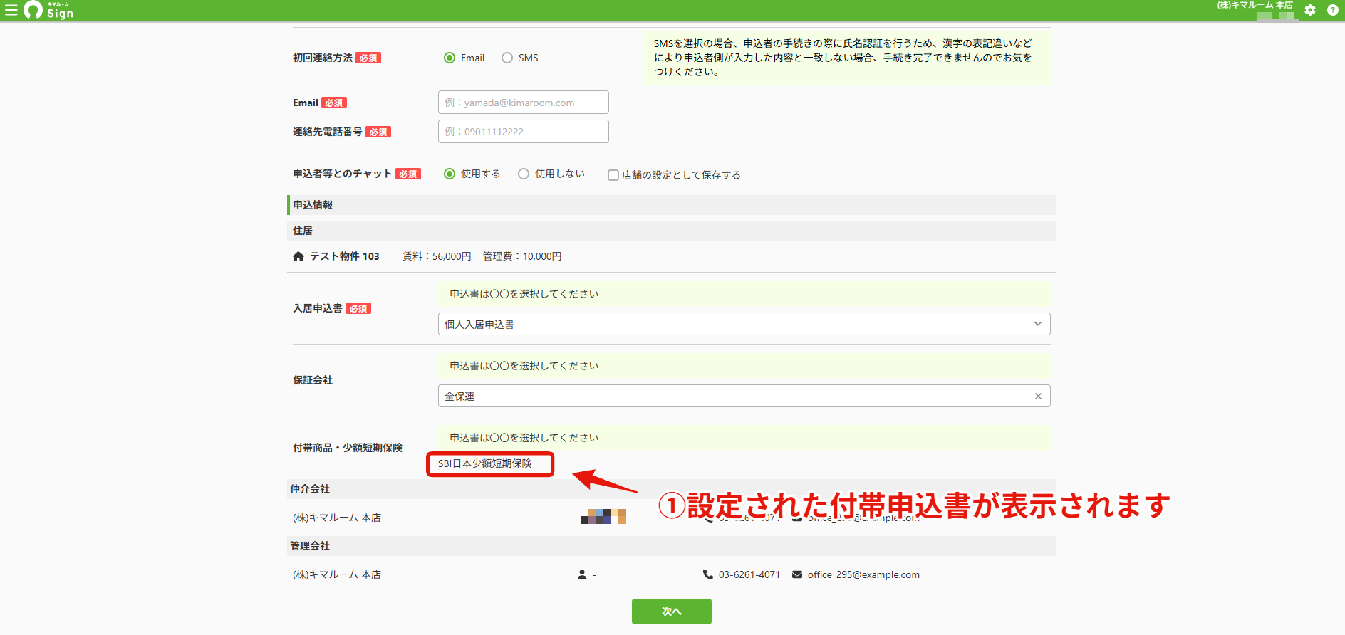Click the 次へ button
The width and height of the screenshot is (1345, 635).
(672, 612)
